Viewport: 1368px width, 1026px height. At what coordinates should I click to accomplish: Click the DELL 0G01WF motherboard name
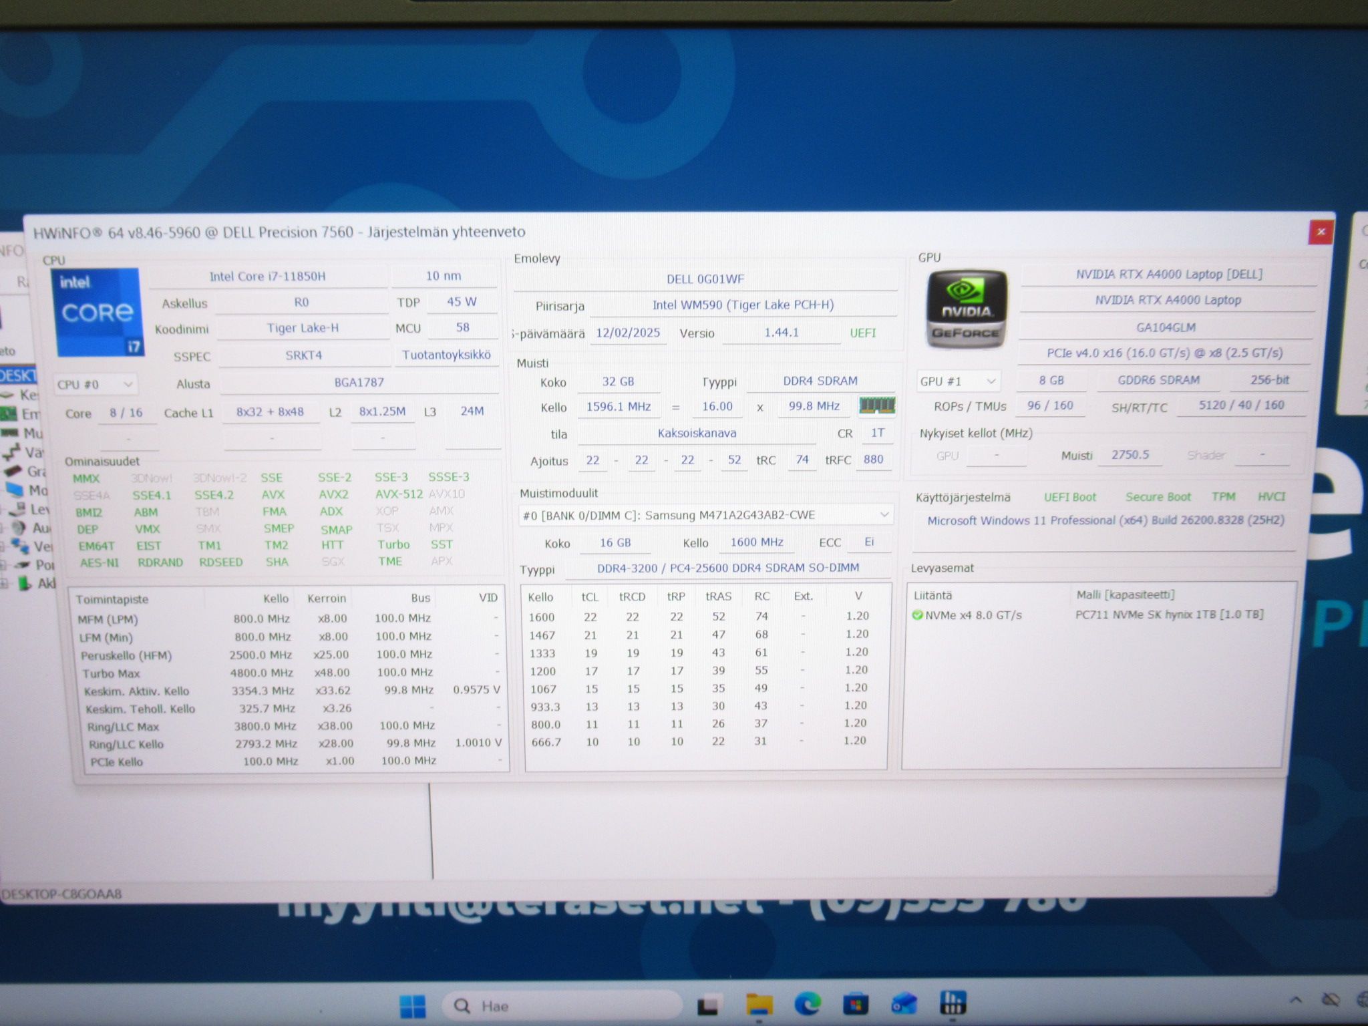pyautogui.click(x=705, y=279)
